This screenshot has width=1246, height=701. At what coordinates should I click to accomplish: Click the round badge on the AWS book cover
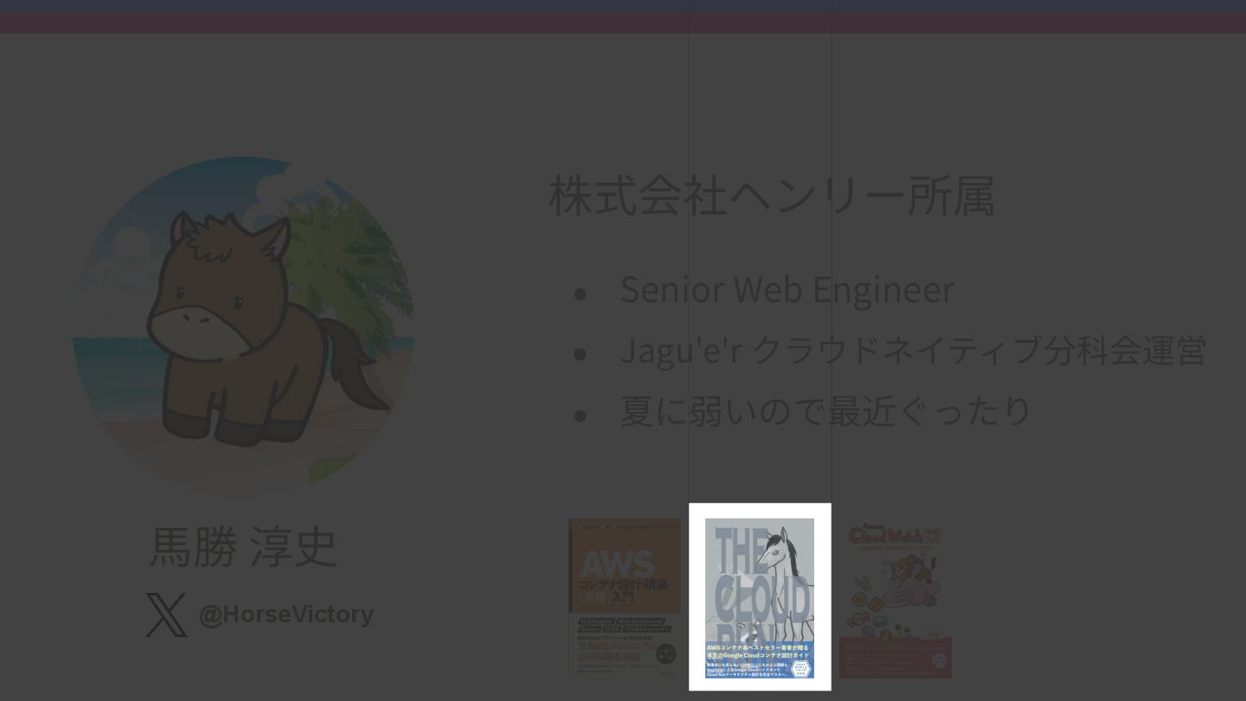click(x=665, y=654)
